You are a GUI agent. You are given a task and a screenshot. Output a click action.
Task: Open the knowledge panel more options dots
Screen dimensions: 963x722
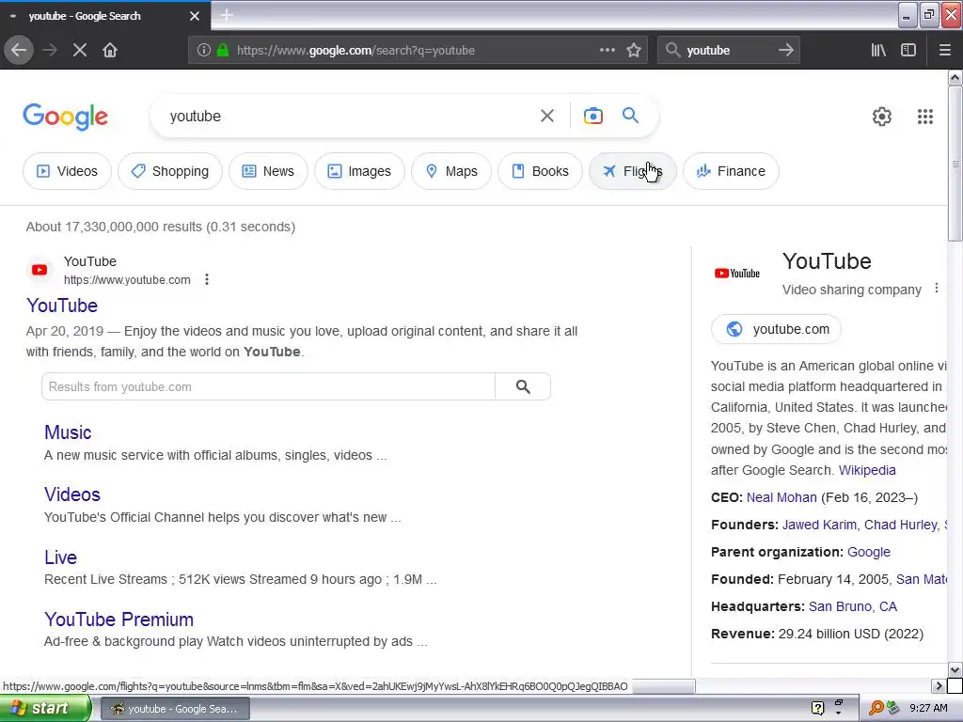click(x=936, y=288)
